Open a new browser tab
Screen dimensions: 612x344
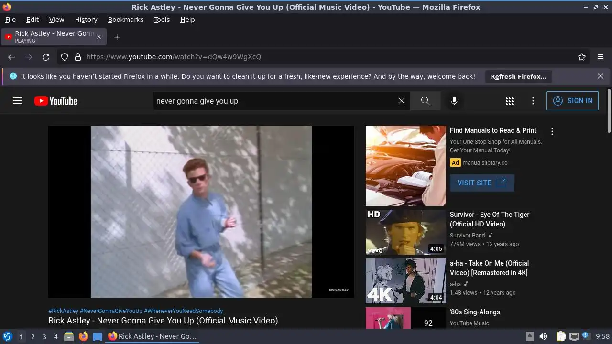[x=117, y=37]
